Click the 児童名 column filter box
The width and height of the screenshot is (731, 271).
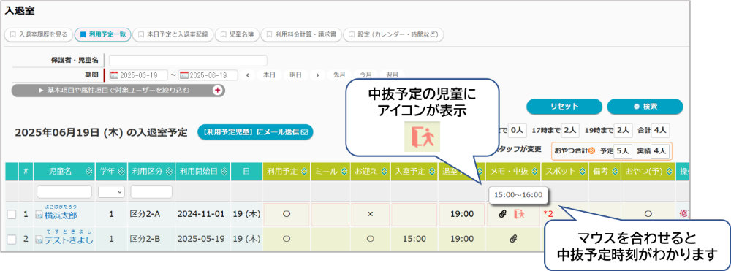point(64,191)
